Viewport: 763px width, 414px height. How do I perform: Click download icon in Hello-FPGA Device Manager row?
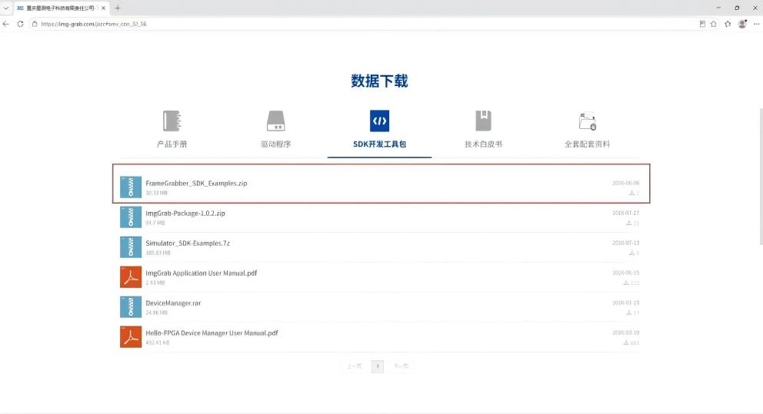click(626, 343)
